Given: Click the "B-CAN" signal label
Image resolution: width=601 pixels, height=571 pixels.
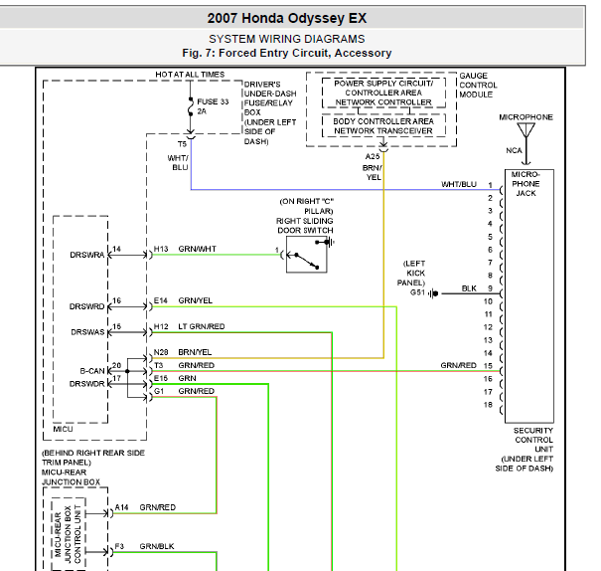Looking at the screenshot, I should (92, 371).
